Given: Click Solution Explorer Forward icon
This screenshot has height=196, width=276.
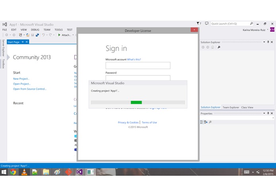Looking at the screenshot, I should [x=208, y=47].
